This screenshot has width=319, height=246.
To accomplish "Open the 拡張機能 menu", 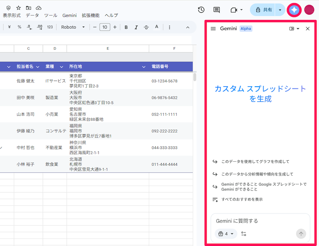I will click(x=90, y=15).
